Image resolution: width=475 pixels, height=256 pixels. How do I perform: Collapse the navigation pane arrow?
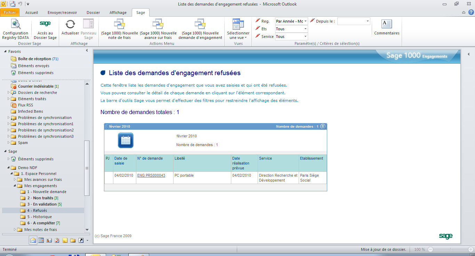87,51
